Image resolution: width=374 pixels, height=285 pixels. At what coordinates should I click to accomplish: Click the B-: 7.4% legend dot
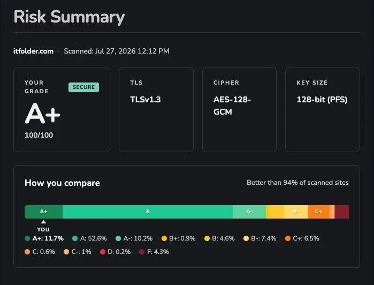246,238
